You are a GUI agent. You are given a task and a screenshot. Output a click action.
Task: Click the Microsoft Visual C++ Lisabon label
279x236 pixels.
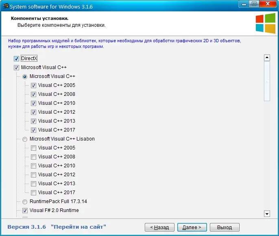(62, 139)
